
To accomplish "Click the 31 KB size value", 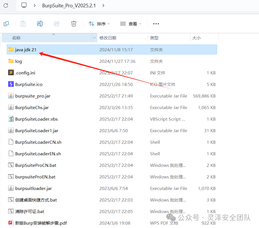I will (210, 131).
